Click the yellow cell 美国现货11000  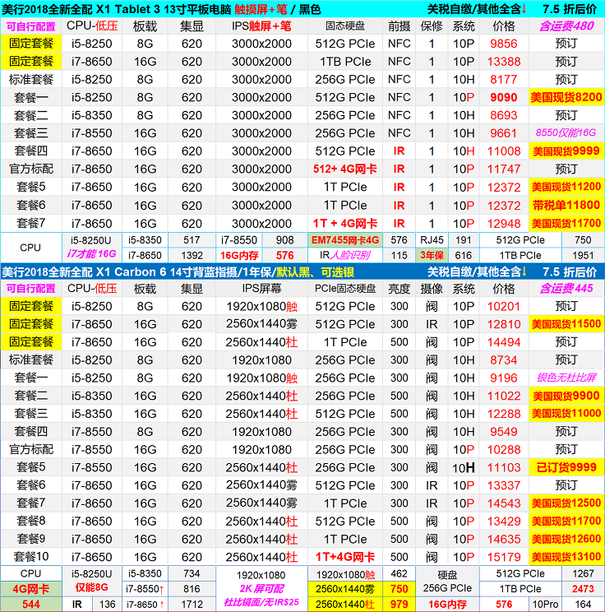pyautogui.click(x=566, y=414)
